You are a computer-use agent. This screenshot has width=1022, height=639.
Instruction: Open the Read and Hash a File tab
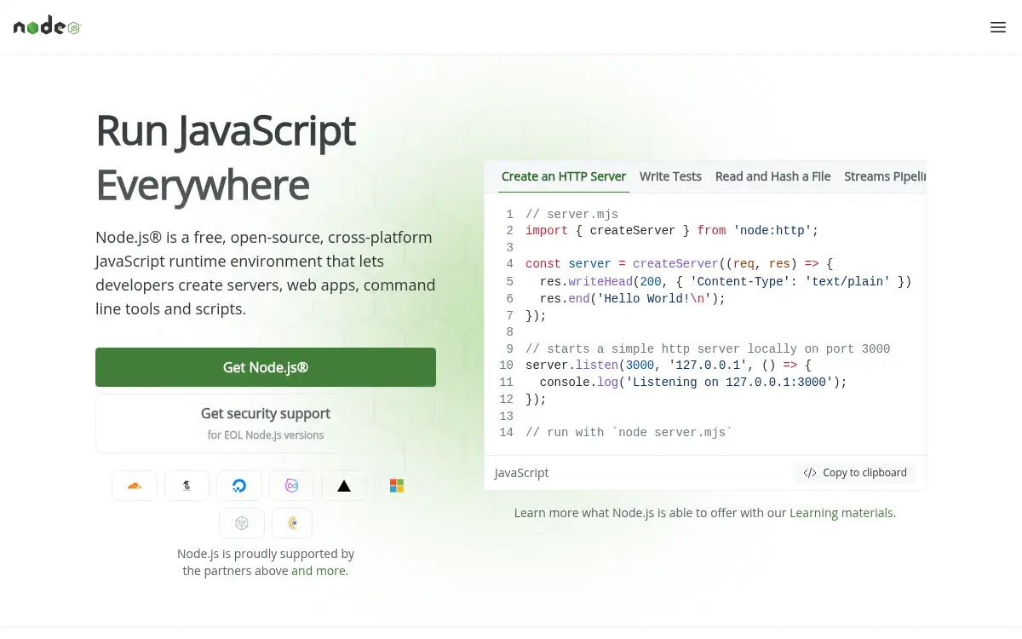click(772, 176)
